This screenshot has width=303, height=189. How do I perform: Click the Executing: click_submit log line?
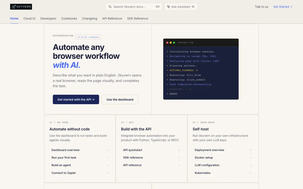coord(186,80)
